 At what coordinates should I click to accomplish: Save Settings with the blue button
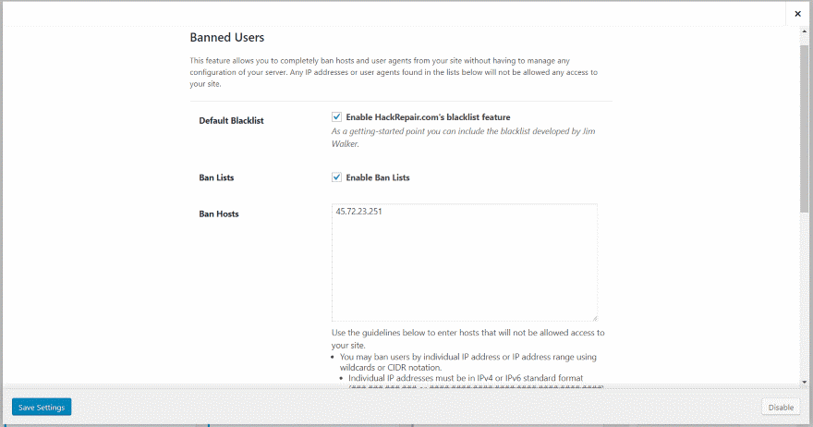(42, 408)
